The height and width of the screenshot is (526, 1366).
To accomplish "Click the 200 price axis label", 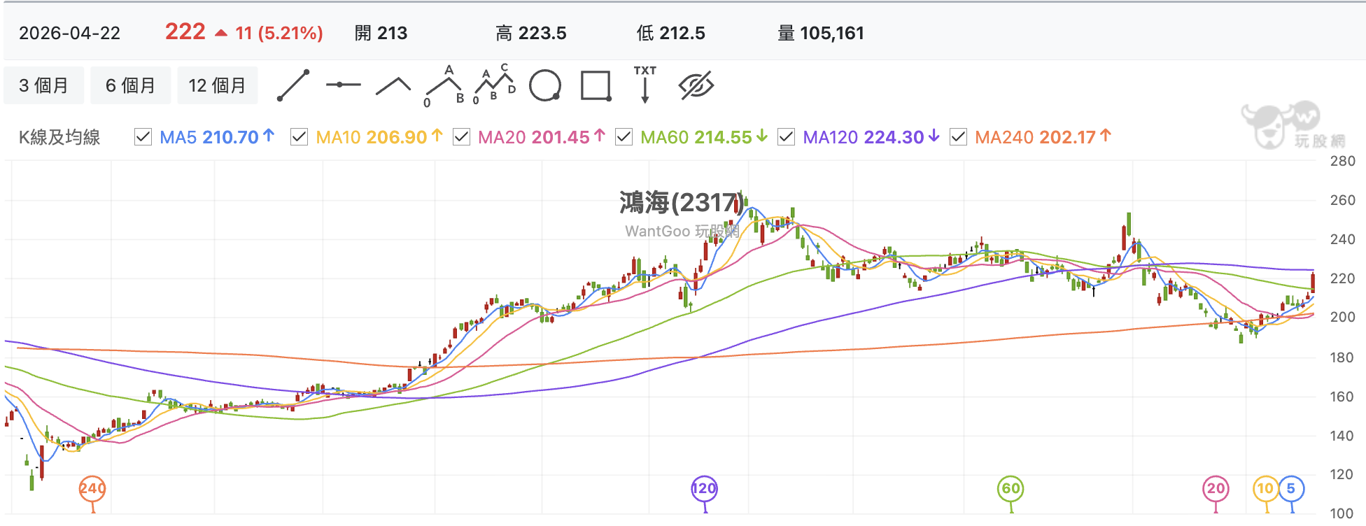I will tap(1342, 317).
